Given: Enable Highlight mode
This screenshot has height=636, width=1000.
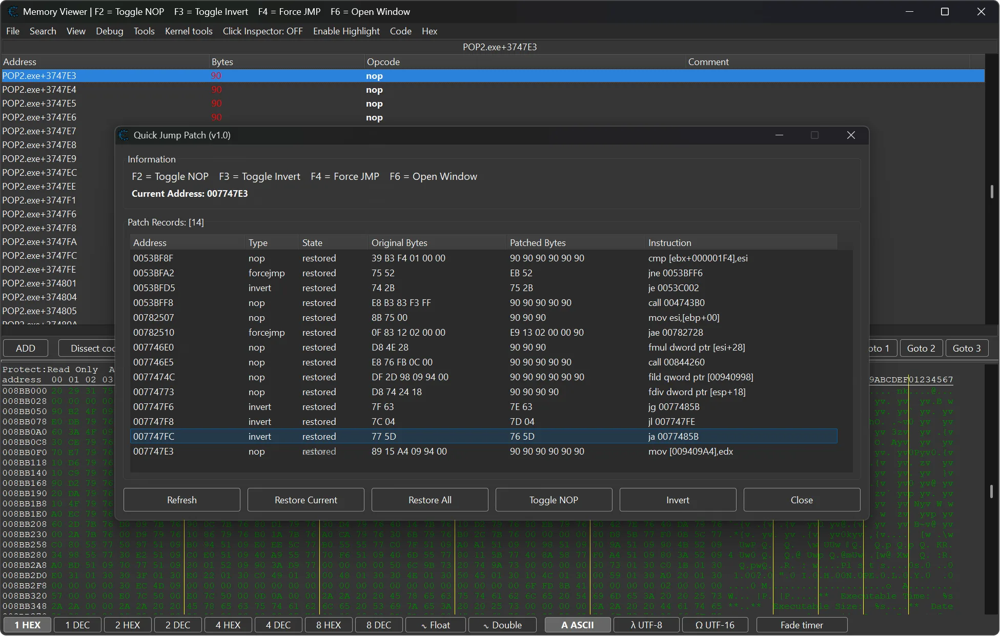Looking at the screenshot, I should pyautogui.click(x=346, y=31).
